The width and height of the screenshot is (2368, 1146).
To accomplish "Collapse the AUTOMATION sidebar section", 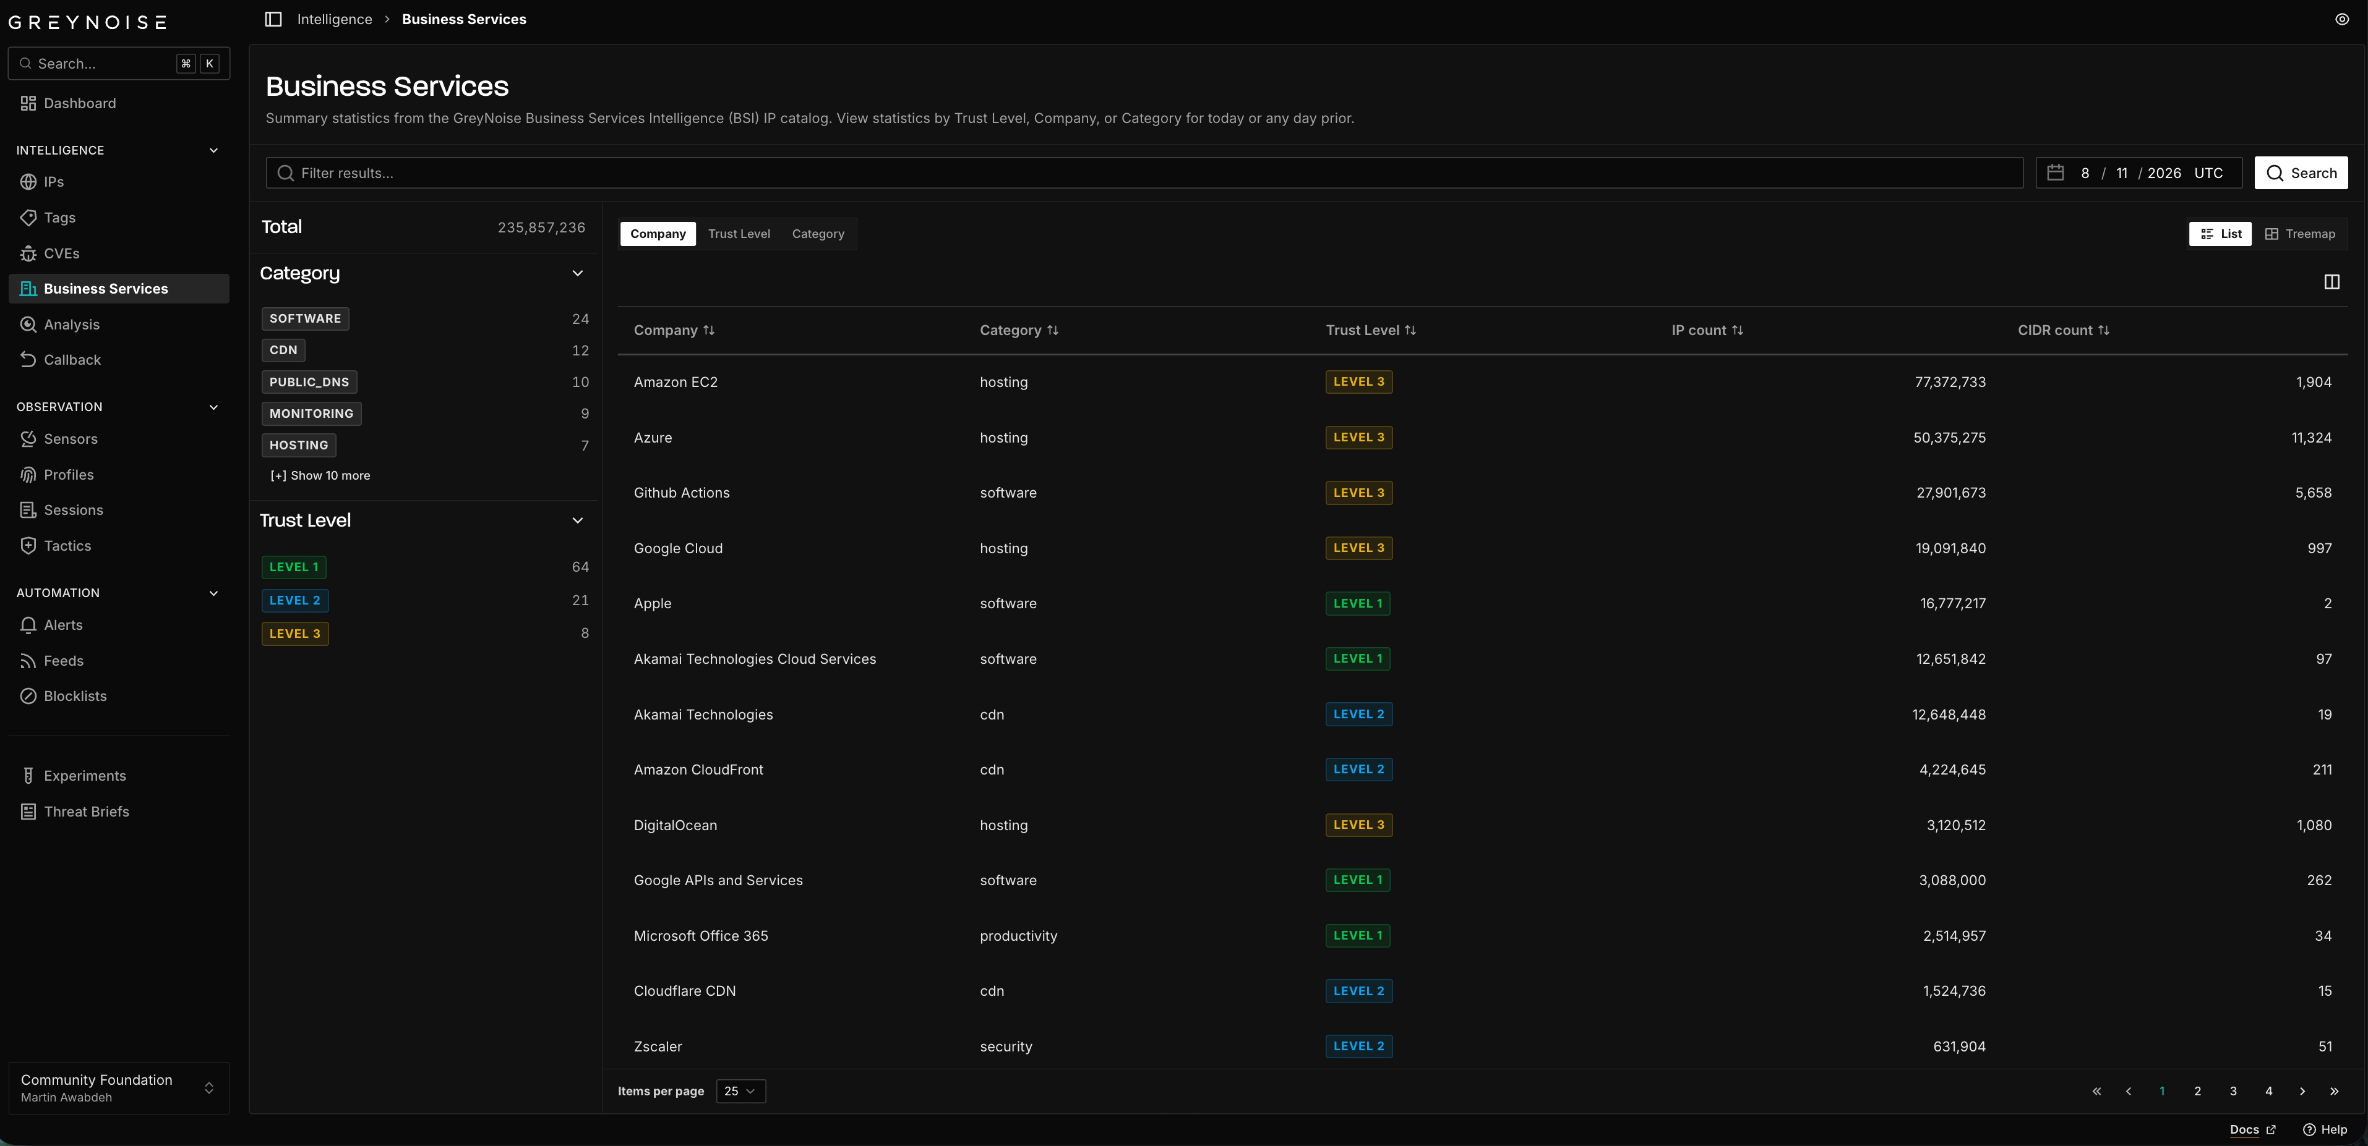I will click(213, 593).
